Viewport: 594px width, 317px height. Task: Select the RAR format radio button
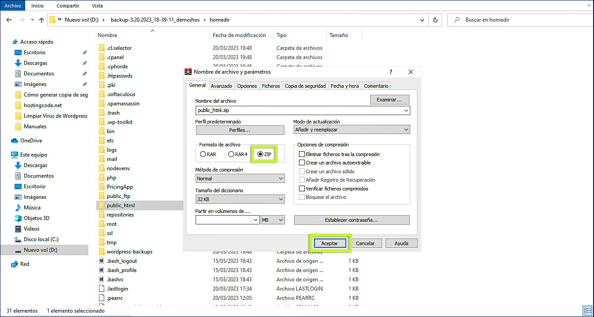point(203,154)
